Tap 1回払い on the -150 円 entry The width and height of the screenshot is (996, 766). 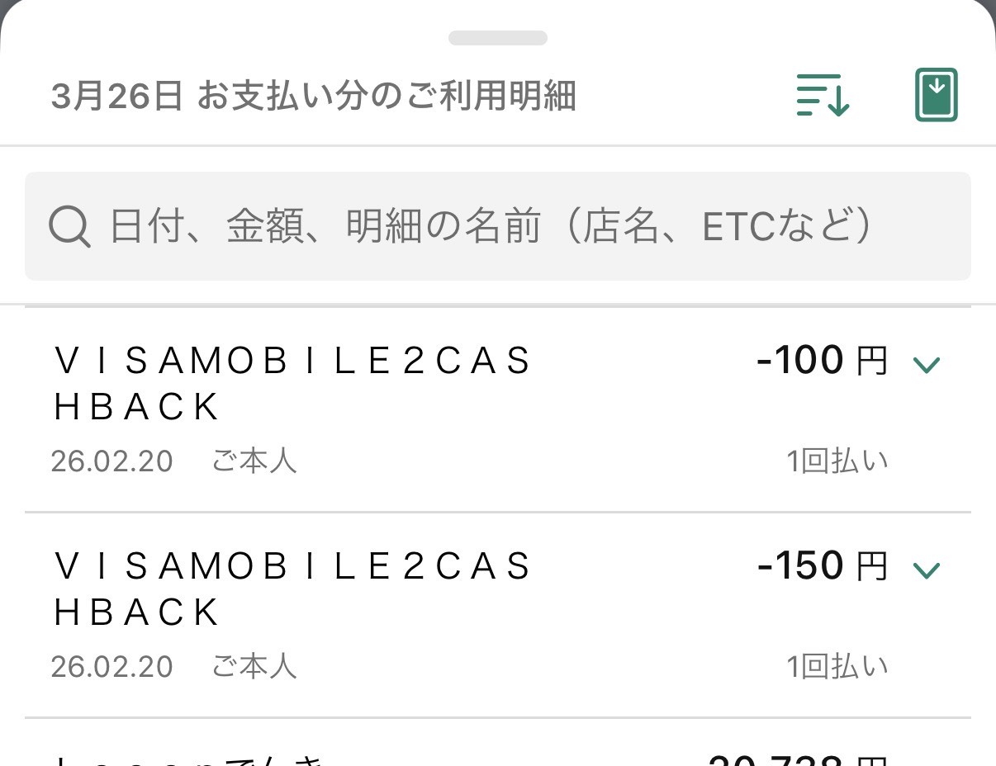pyautogui.click(x=837, y=667)
